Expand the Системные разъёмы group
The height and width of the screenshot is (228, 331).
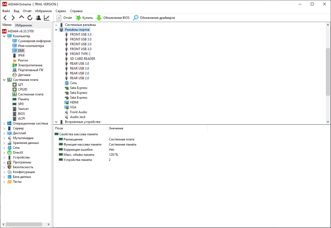click(56, 25)
